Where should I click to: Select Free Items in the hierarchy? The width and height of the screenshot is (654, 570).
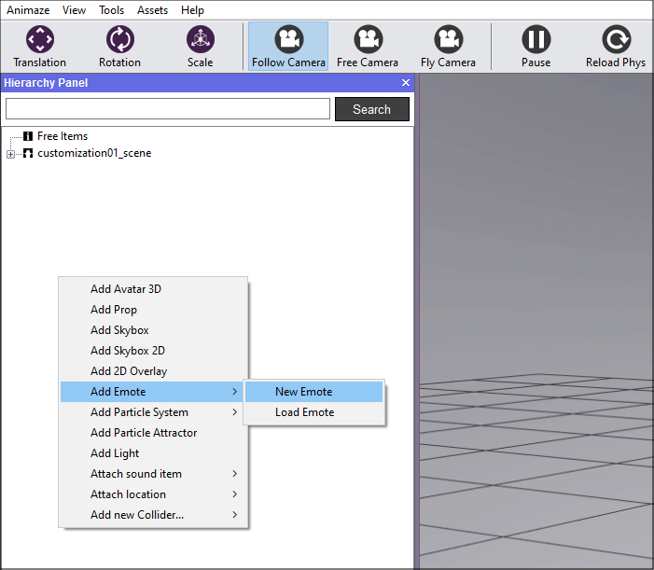pos(62,136)
